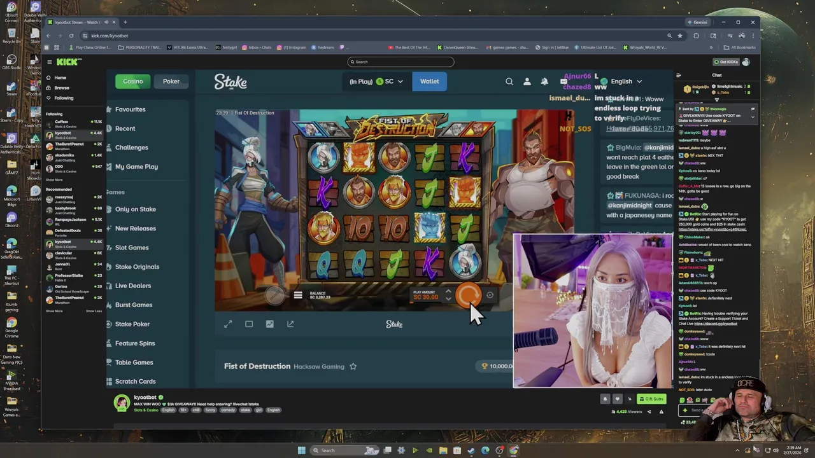
Task: Open autoplay settings beside the spin button
Action: tap(490, 295)
